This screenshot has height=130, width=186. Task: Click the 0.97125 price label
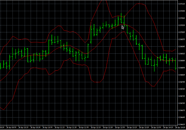[182, 4]
